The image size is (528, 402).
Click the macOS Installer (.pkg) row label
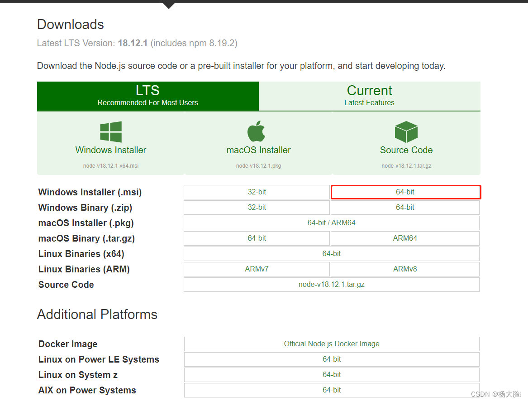(x=86, y=223)
